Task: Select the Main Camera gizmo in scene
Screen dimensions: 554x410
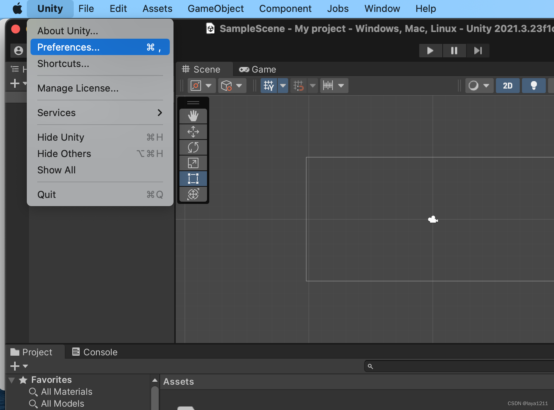Action: [433, 220]
